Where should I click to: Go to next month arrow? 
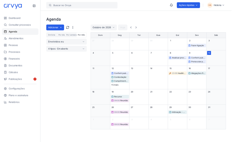coord(136,27)
